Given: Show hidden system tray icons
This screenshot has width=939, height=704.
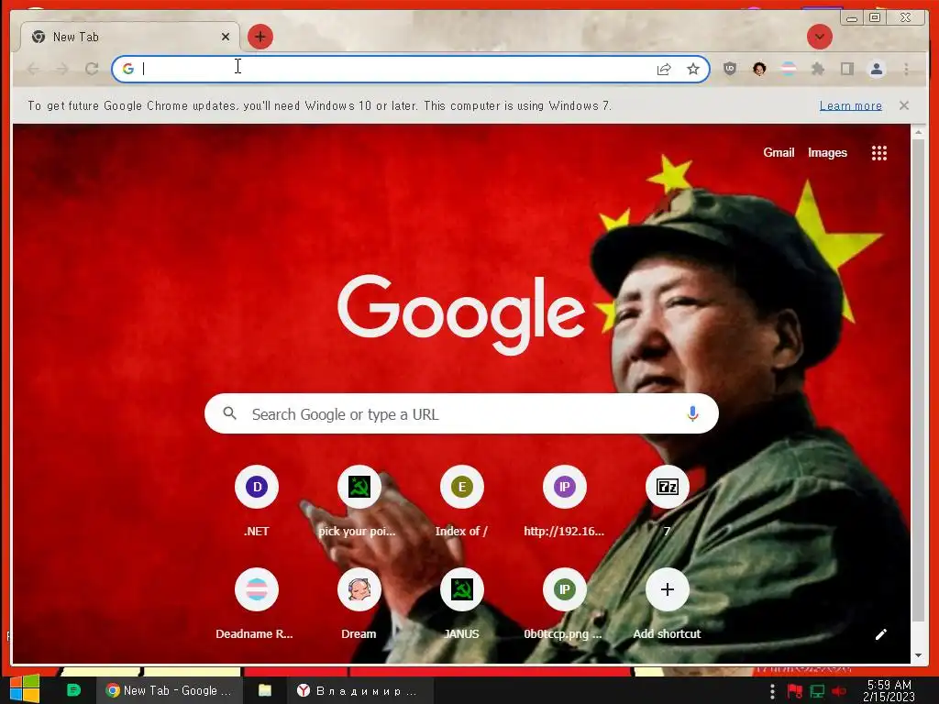Looking at the screenshot, I should pos(772,692).
